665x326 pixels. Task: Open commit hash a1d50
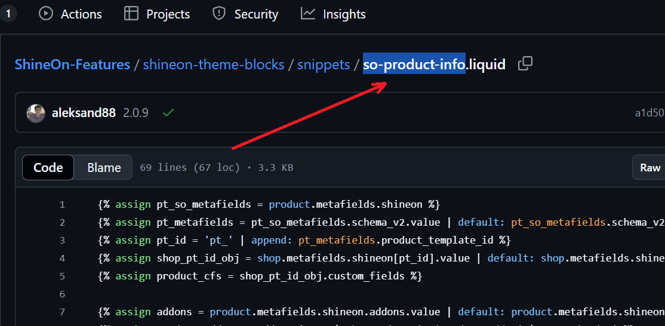click(x=649, y=113)
